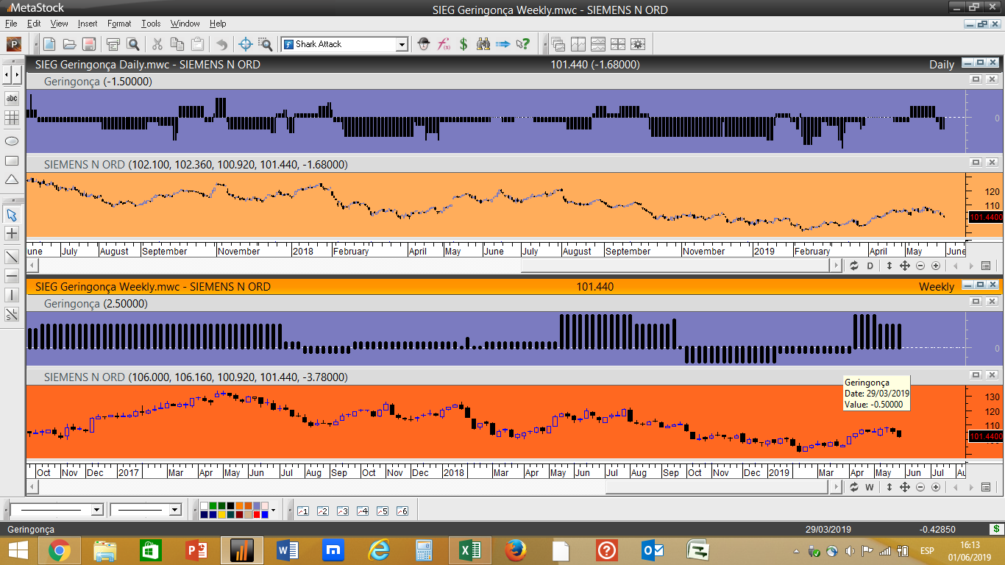This screenshot has width=1005, height=565.
Task: Open Excel from the Windows taskbar
Action: tap(471, 550)
